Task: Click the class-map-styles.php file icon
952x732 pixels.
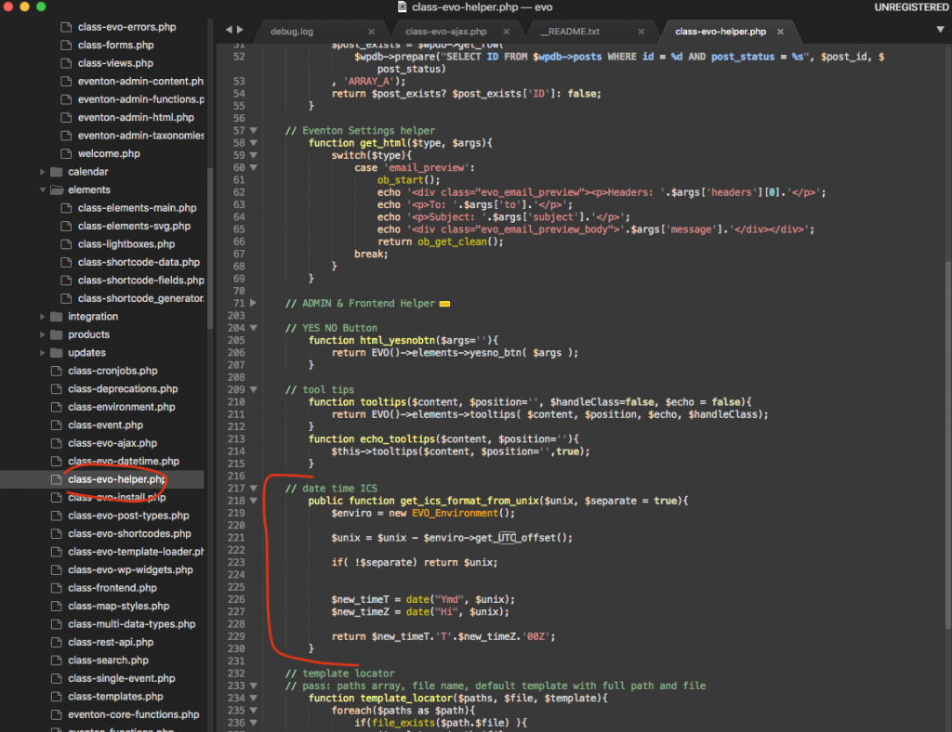Action: [57, 606]
